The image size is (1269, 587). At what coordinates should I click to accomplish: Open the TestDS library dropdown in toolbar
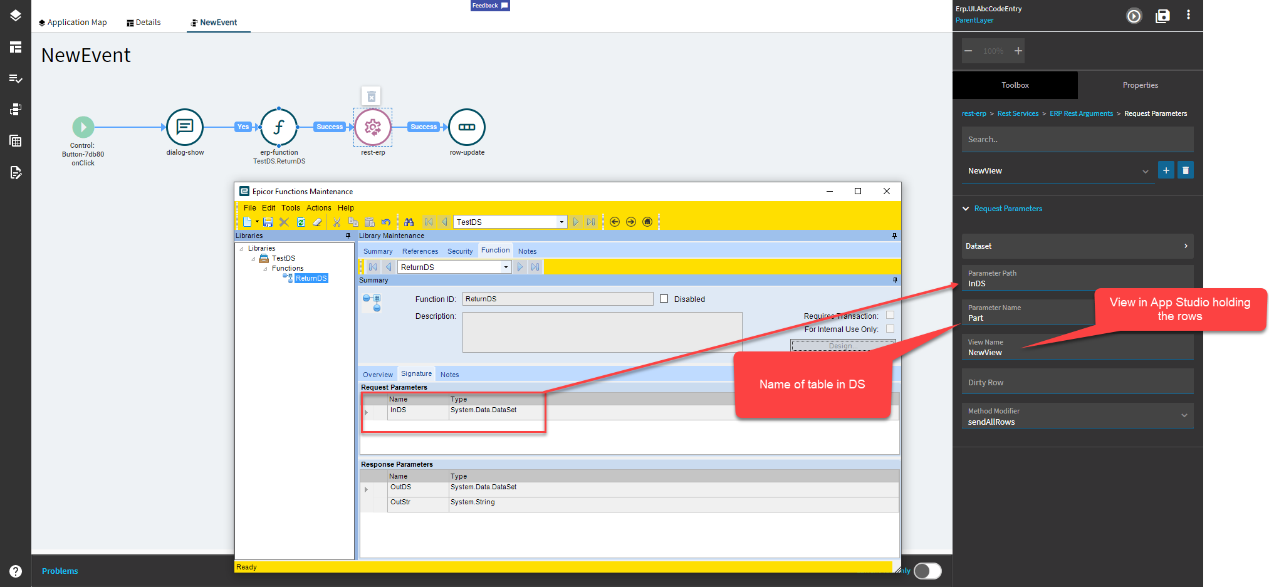(x=561, y=222)
